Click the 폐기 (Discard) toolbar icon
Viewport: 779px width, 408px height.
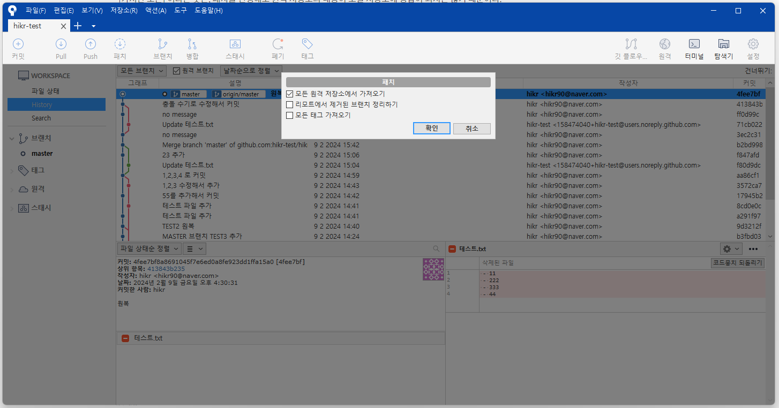pos(278,49)
